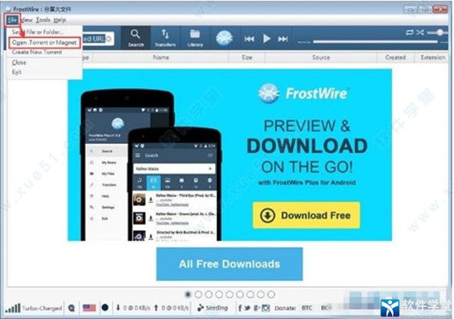Click the Turbo-Charged connection signal icon

[x=13, y=308]
